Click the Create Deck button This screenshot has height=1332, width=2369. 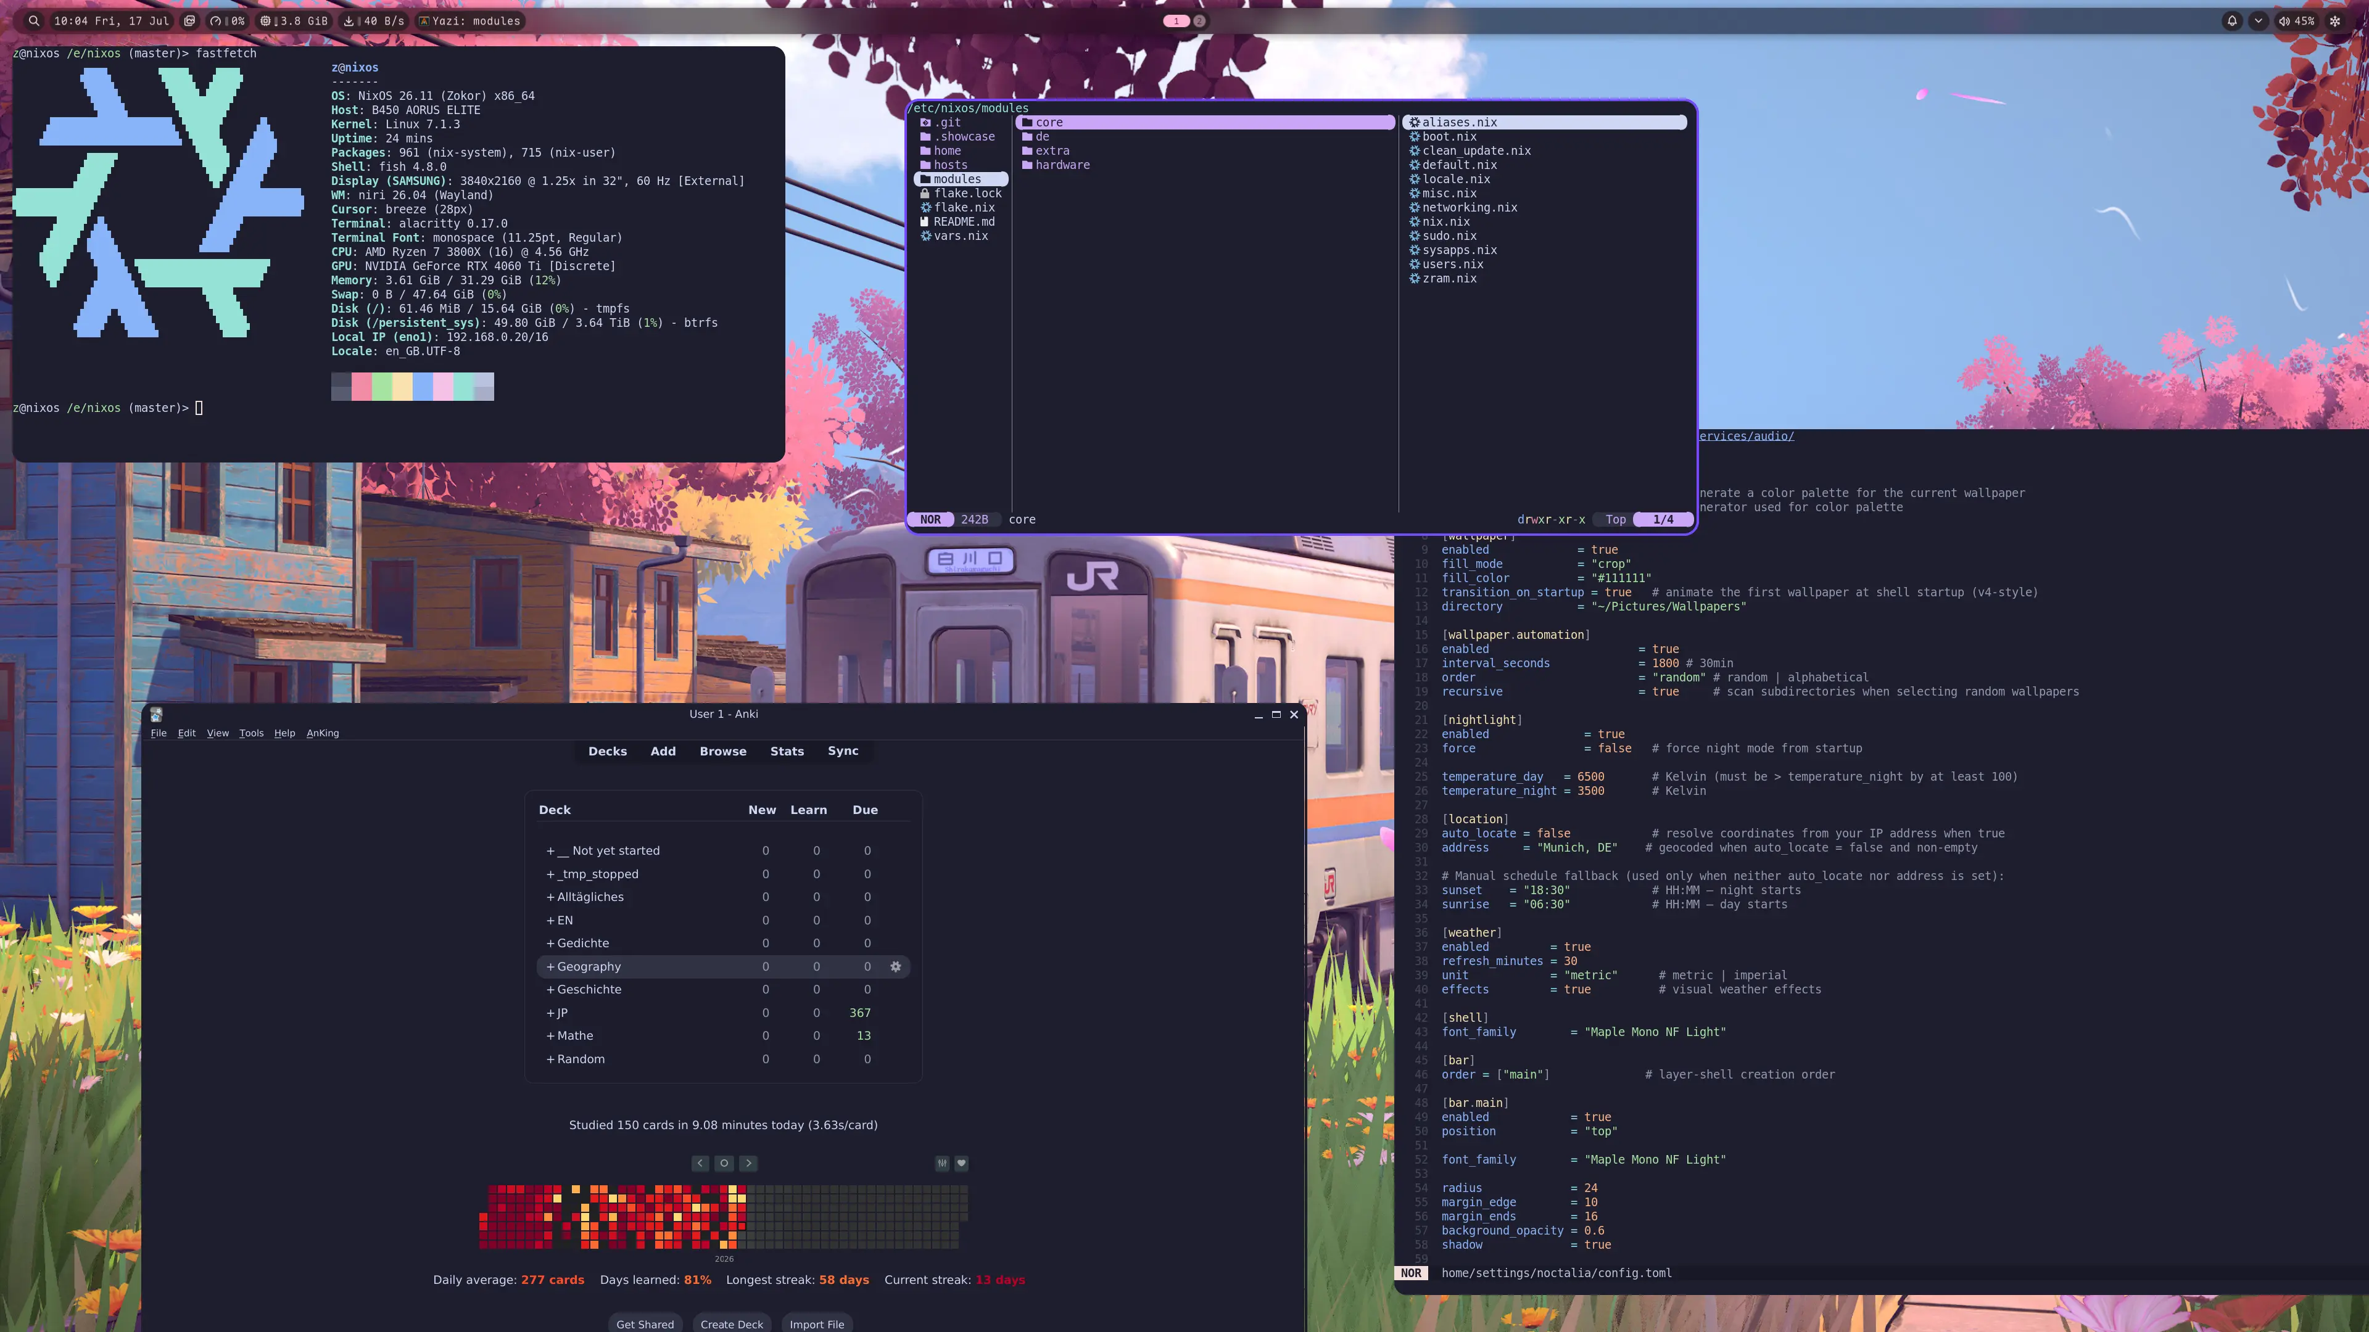coord(732,1324)
